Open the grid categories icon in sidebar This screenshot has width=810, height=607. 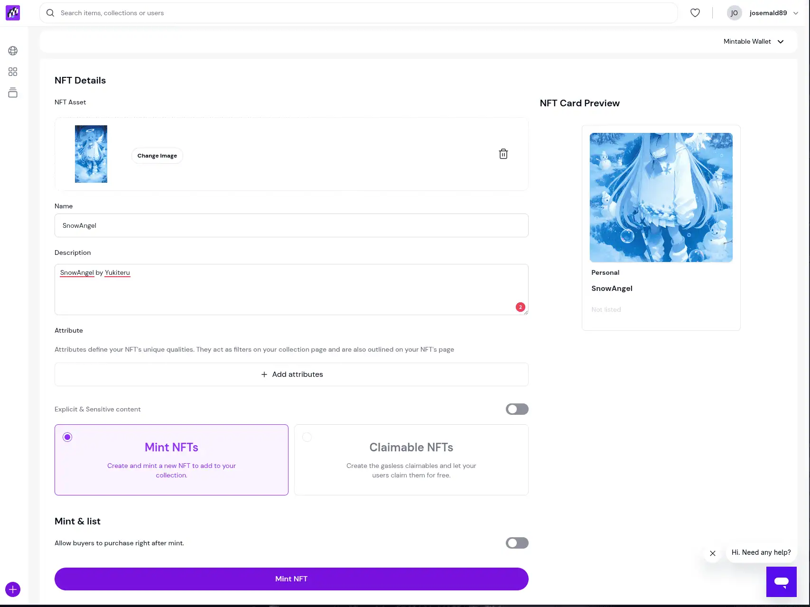click(13, 72)
